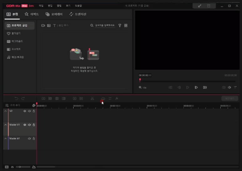Open the clip filter funnel icon
Viewport: 242px width, 171px height.
pos(120,25)
